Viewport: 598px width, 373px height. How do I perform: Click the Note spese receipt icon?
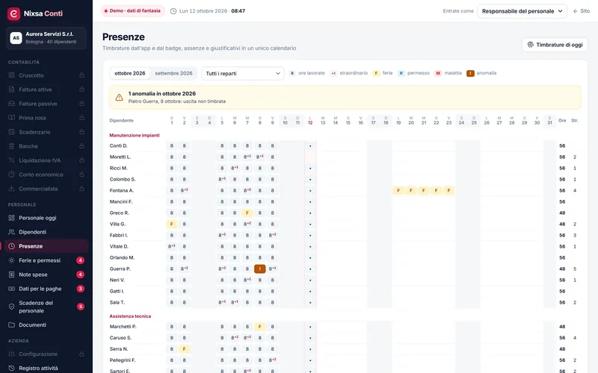[x=11, y=275]
